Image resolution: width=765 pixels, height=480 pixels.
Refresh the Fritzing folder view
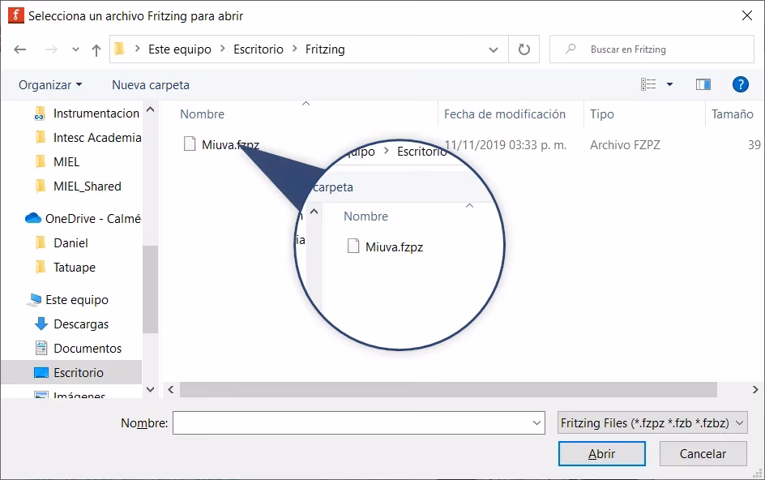click(524, 49)
